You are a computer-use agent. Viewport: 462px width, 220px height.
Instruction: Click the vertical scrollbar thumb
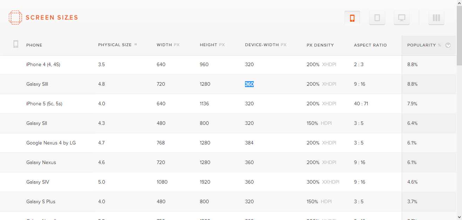459,36
